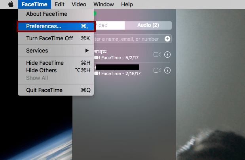Select Turn FaceTime Off

(56, 38)
